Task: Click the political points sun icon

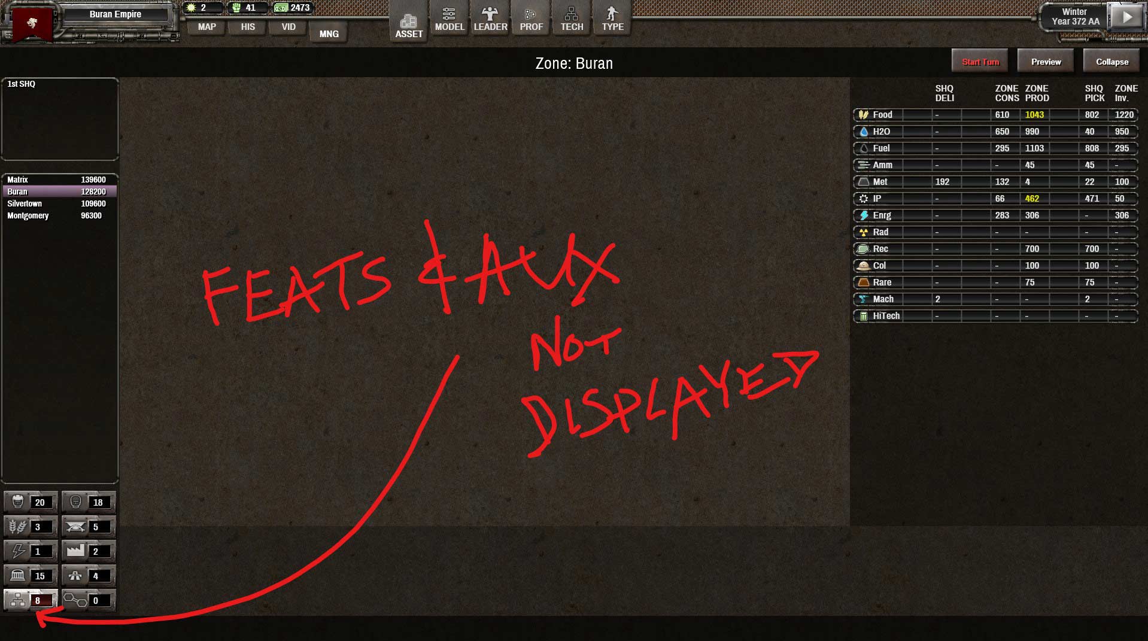Action: click(x=192, y=8)
